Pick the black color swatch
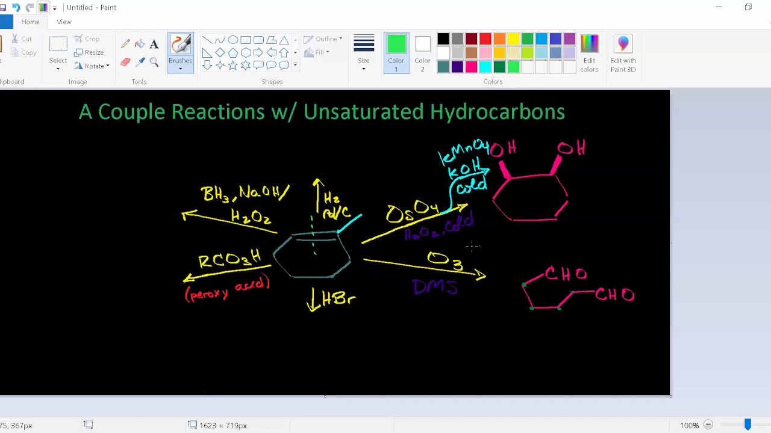 443,40
